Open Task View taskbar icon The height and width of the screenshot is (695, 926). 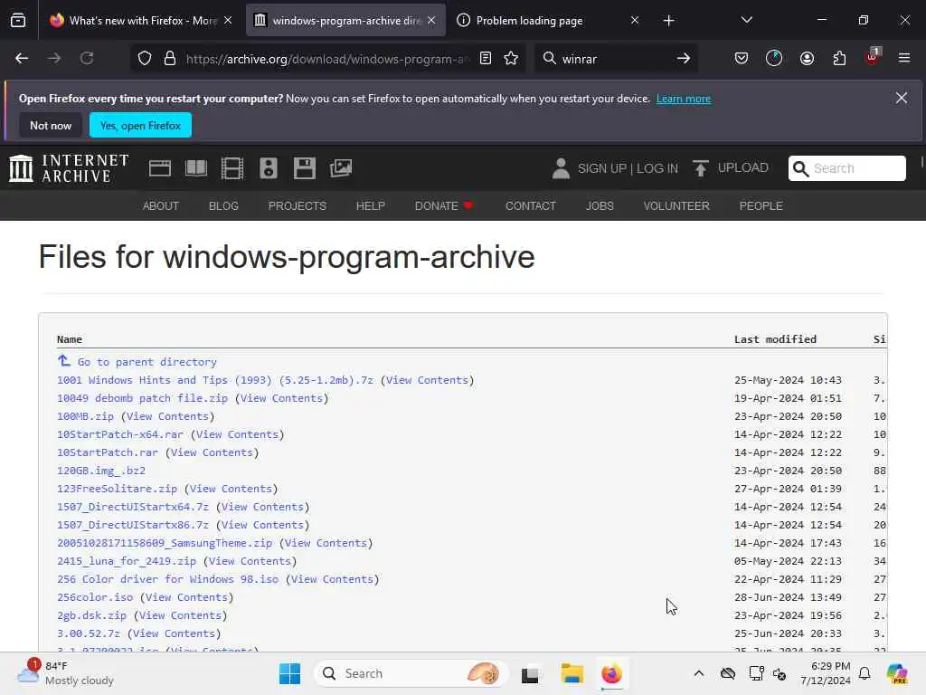pos(530,673)
